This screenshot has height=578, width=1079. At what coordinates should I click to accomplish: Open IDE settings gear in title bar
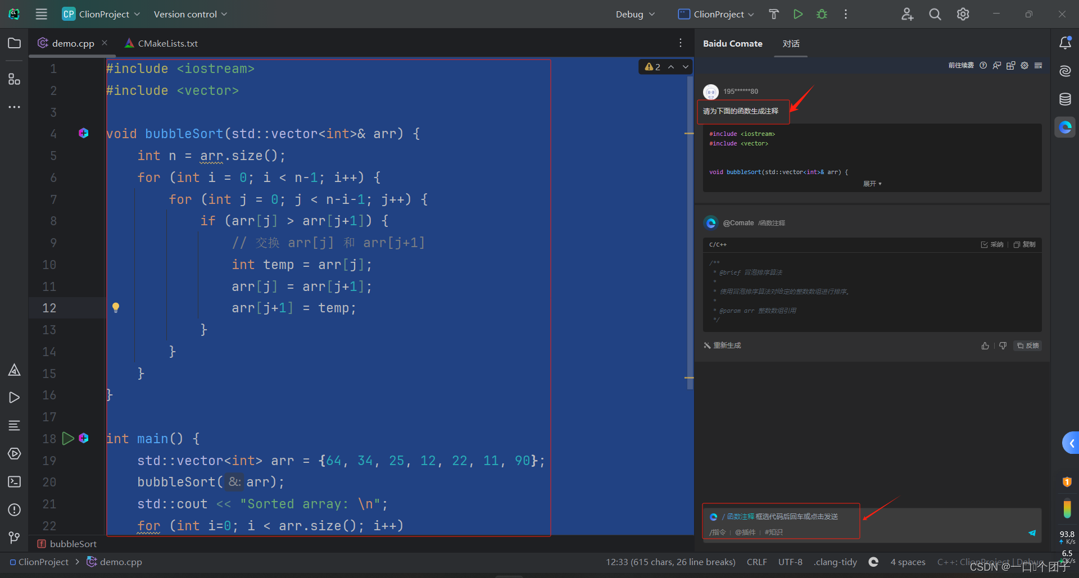tap(963, 14)
